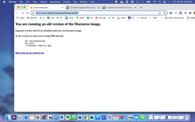Image resolution: width=195 pixels, height=122 pixels.
Task: Open the ClickUp bookmark
Action: click(x=142, y=18)
